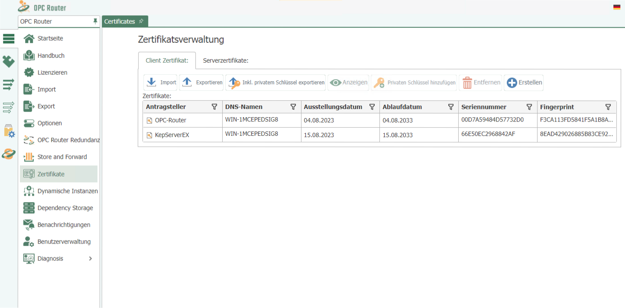The height and width of the screenshot is (308, 625).
Task: Open the Antragsteller column filter
Action: point(214,106)
